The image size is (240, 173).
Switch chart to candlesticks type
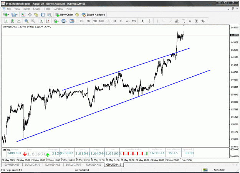12,21
